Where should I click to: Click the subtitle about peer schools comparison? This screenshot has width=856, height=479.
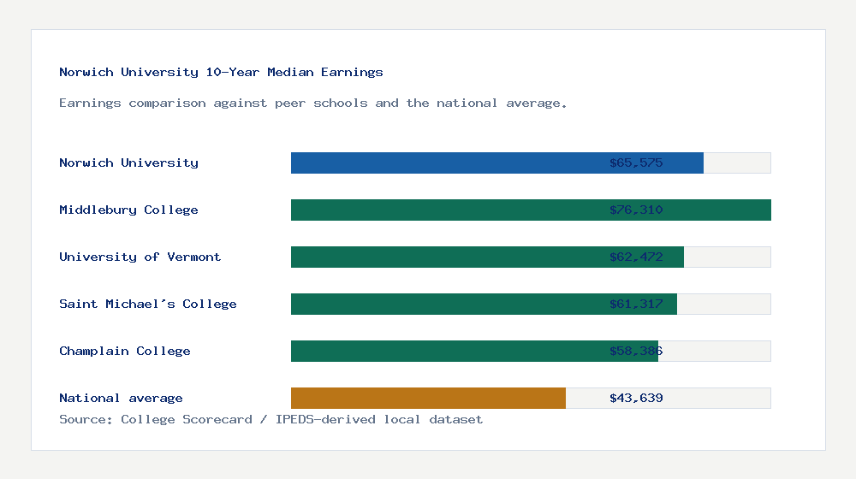pos(312,103)
